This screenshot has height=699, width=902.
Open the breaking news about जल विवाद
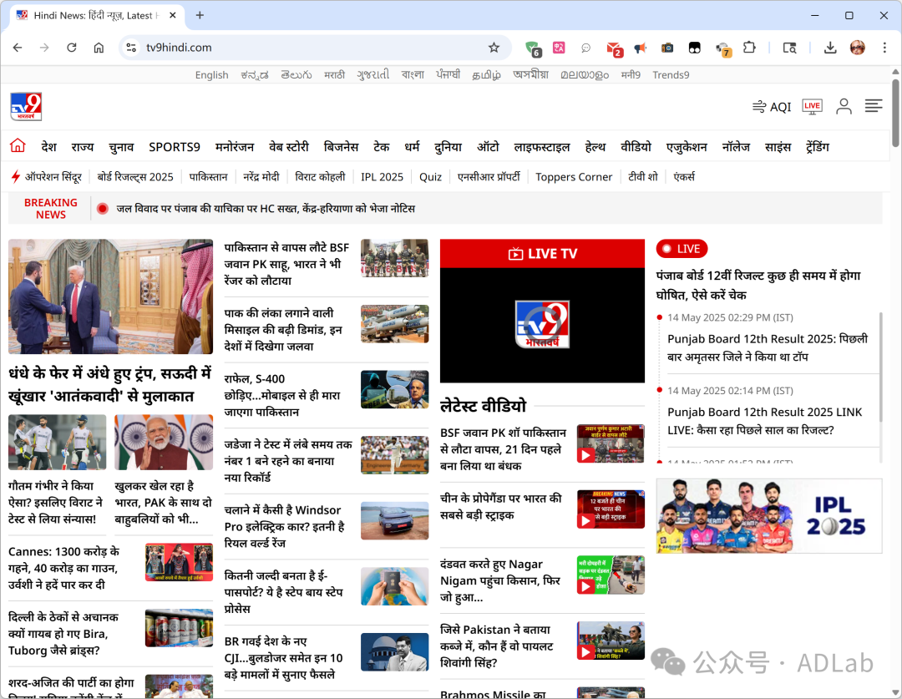tap(266, 208)
